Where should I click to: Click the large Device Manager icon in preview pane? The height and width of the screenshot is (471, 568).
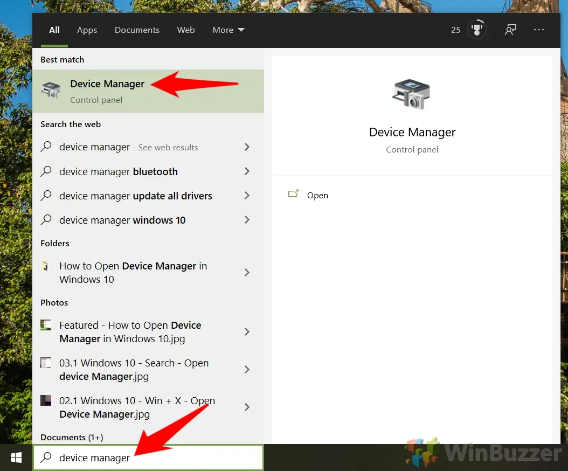pyautogui.click(x=411, y=94)
